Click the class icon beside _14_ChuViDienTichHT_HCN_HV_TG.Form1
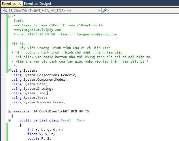Viewport: 179px width, 141px height. click(5, 10)
